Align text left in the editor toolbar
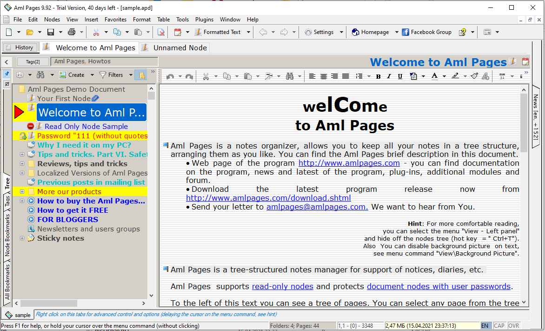The width and height of the screenshot is (545, 331). pos(312,76)
